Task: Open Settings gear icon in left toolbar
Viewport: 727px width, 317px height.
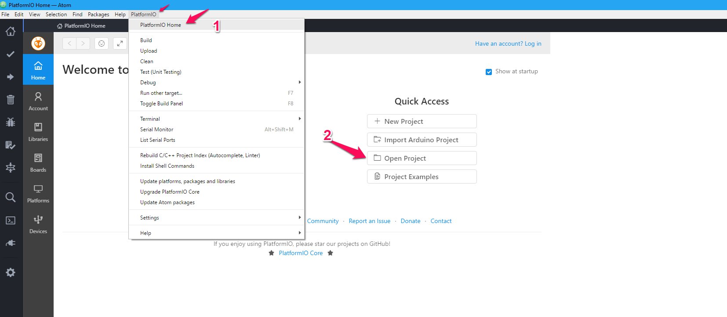Action: coord(11,272)
